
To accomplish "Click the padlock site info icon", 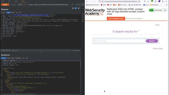I will click(103, 1).
